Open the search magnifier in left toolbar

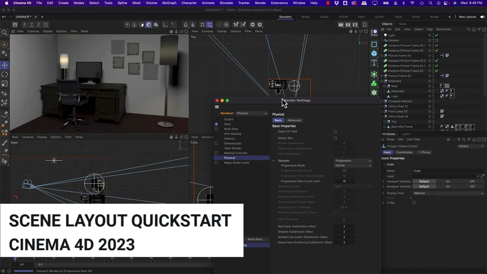coord(5,33)
